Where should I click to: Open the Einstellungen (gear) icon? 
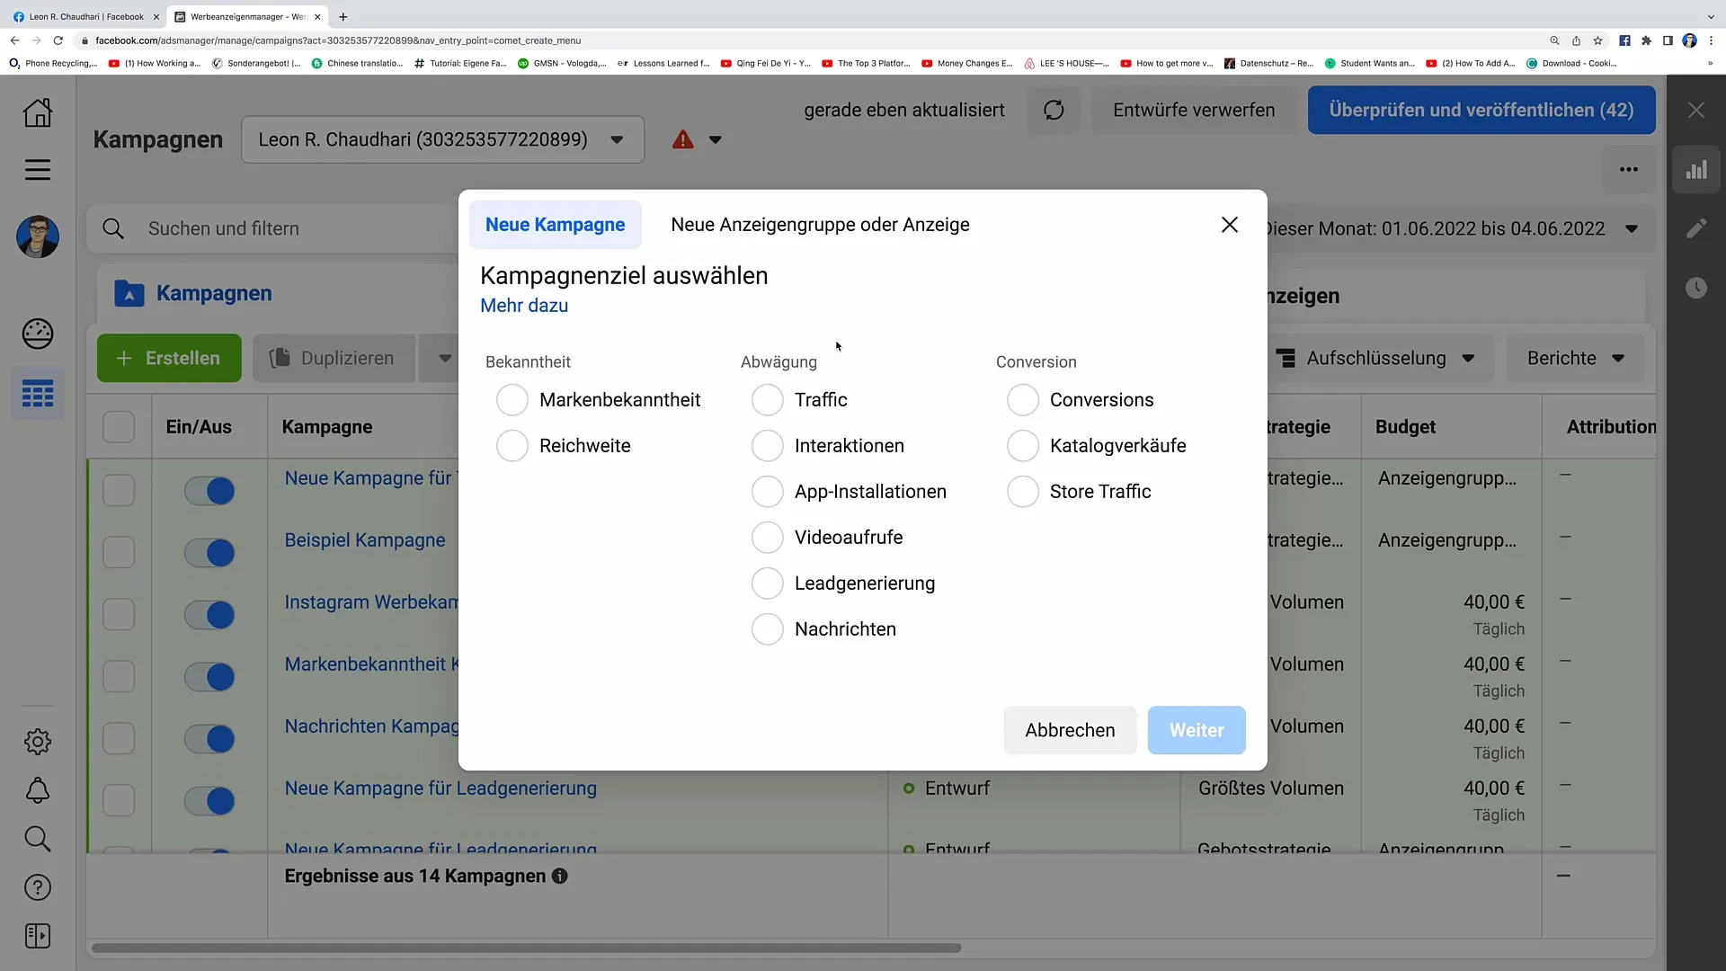coord(37,741)
